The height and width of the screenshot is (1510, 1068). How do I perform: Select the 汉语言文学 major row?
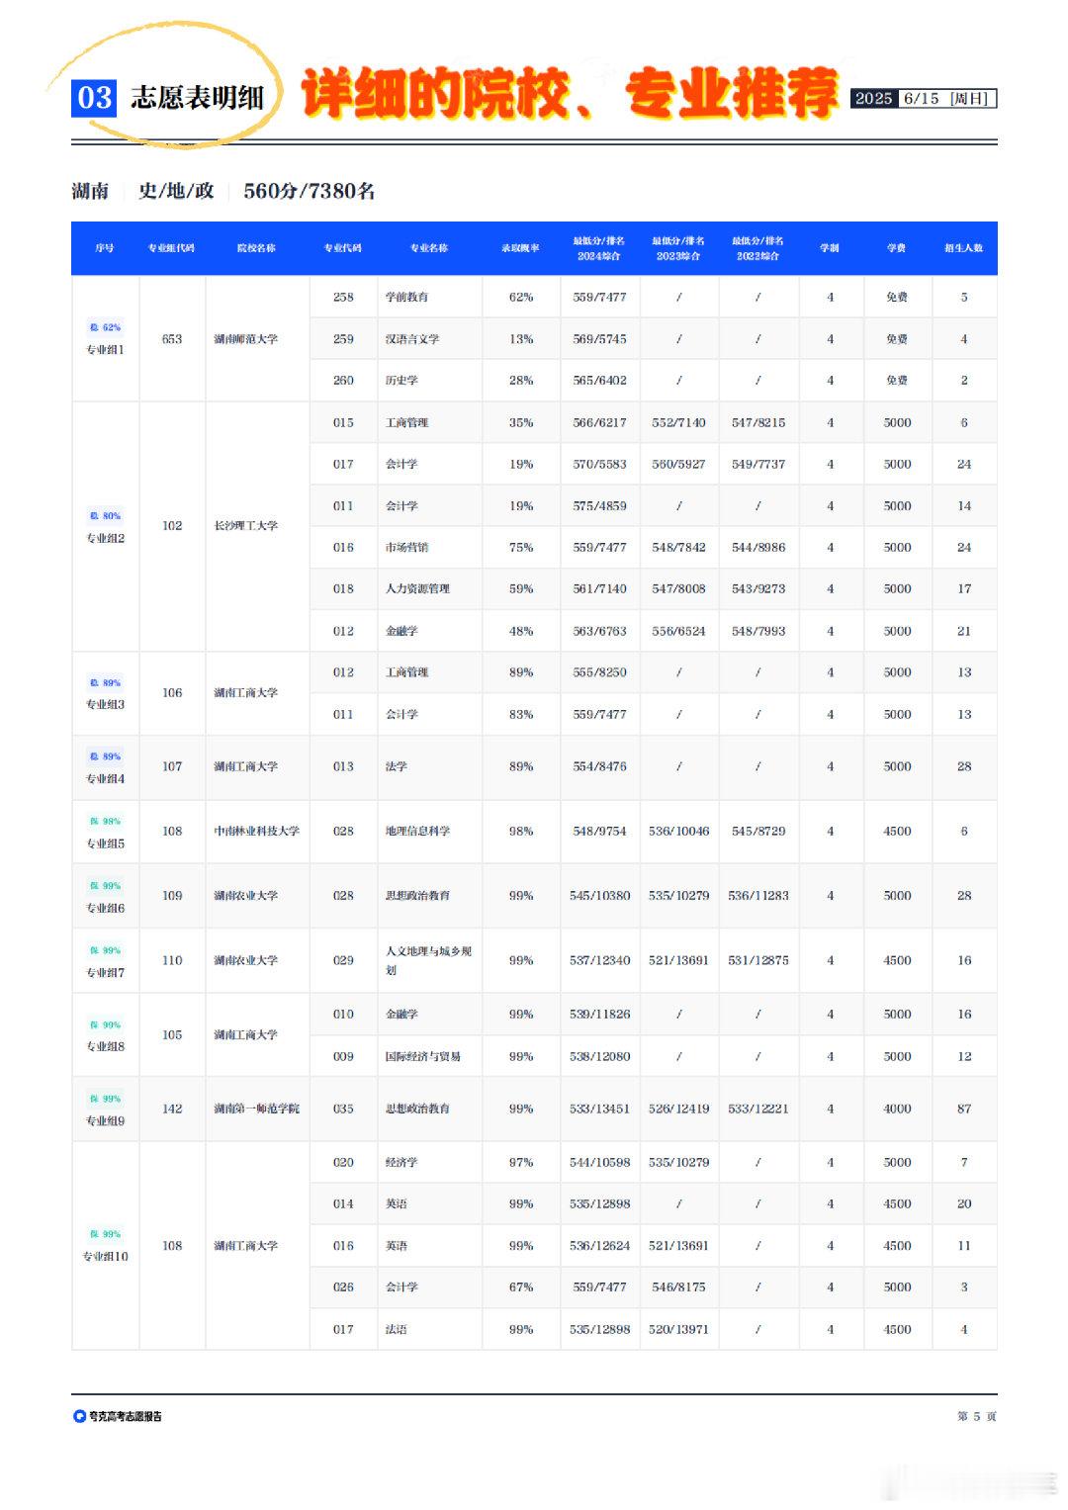(654, 339)
